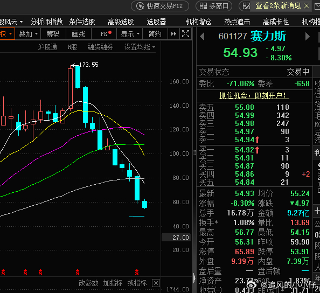The image size is (320, 293).
Task: Close the new messages notification
Action: point(307,6)
